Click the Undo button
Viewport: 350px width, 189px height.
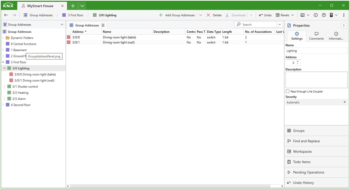click(265, 15)
